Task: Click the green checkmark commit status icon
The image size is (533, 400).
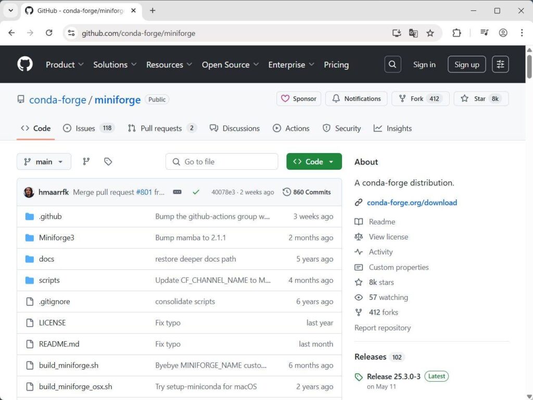Action: pos(196,192)
